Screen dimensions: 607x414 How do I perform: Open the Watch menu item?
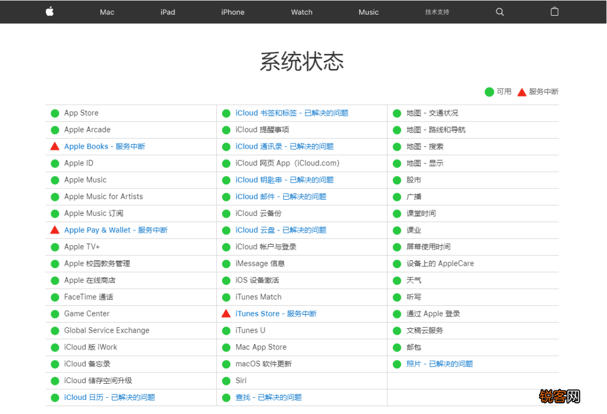pyautogui.click(x=302, y=12)
